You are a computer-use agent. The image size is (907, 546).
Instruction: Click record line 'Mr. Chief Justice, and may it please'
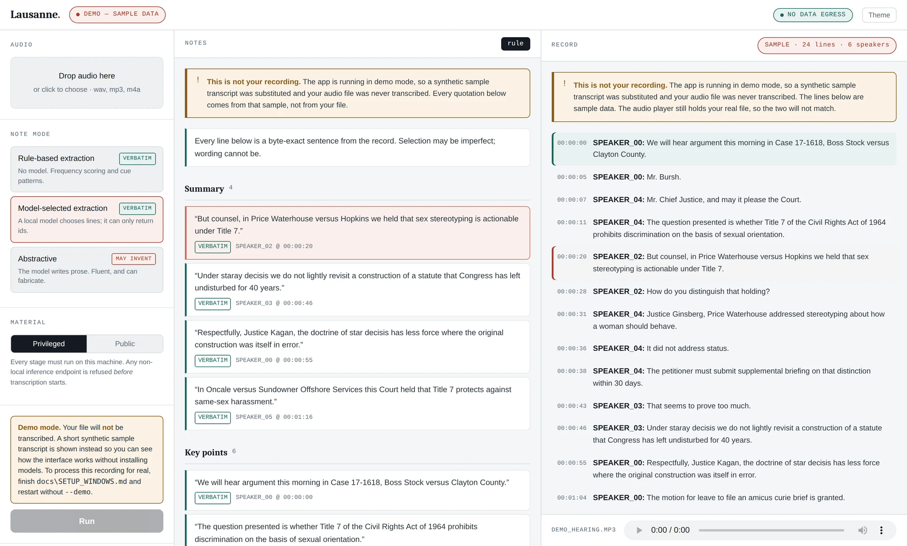pyautogui.click(x=724, y=200)
